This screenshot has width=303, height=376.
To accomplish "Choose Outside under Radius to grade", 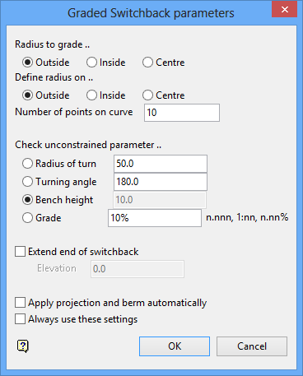I will coord(46,63).
